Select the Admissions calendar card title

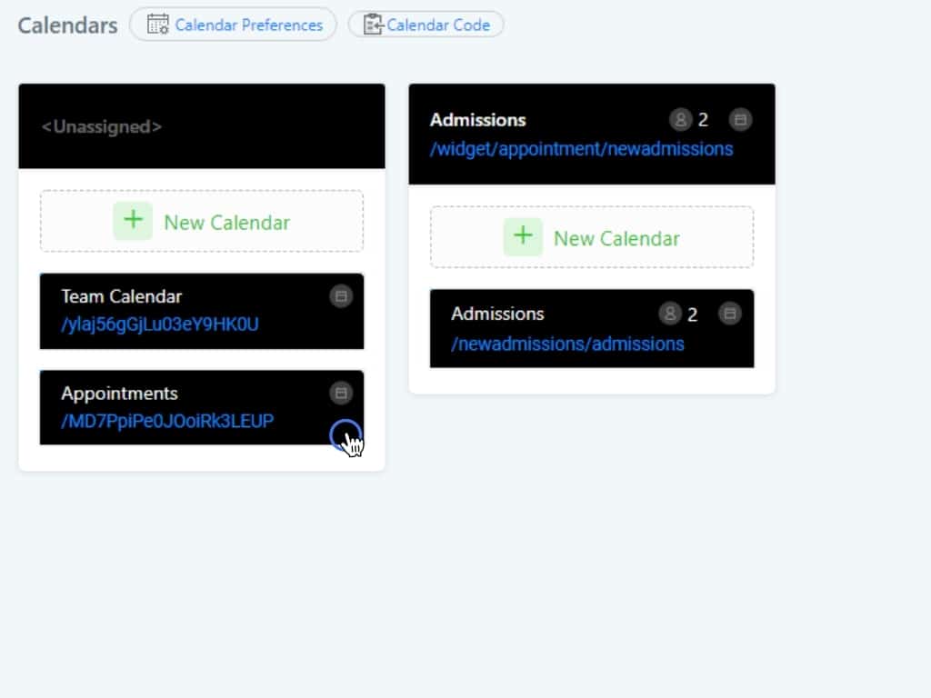click(x=497, y=314)
